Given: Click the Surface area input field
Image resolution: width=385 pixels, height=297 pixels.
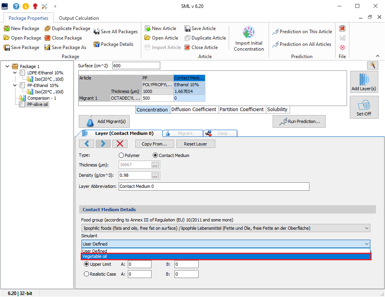Looking at the screenshot, I should click(x=136, y=66).
